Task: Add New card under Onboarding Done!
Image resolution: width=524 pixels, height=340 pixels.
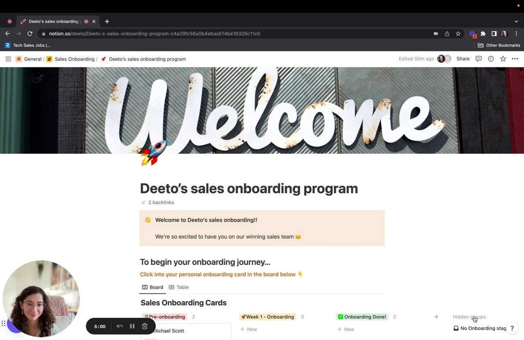Action: (x=346, y=329)
